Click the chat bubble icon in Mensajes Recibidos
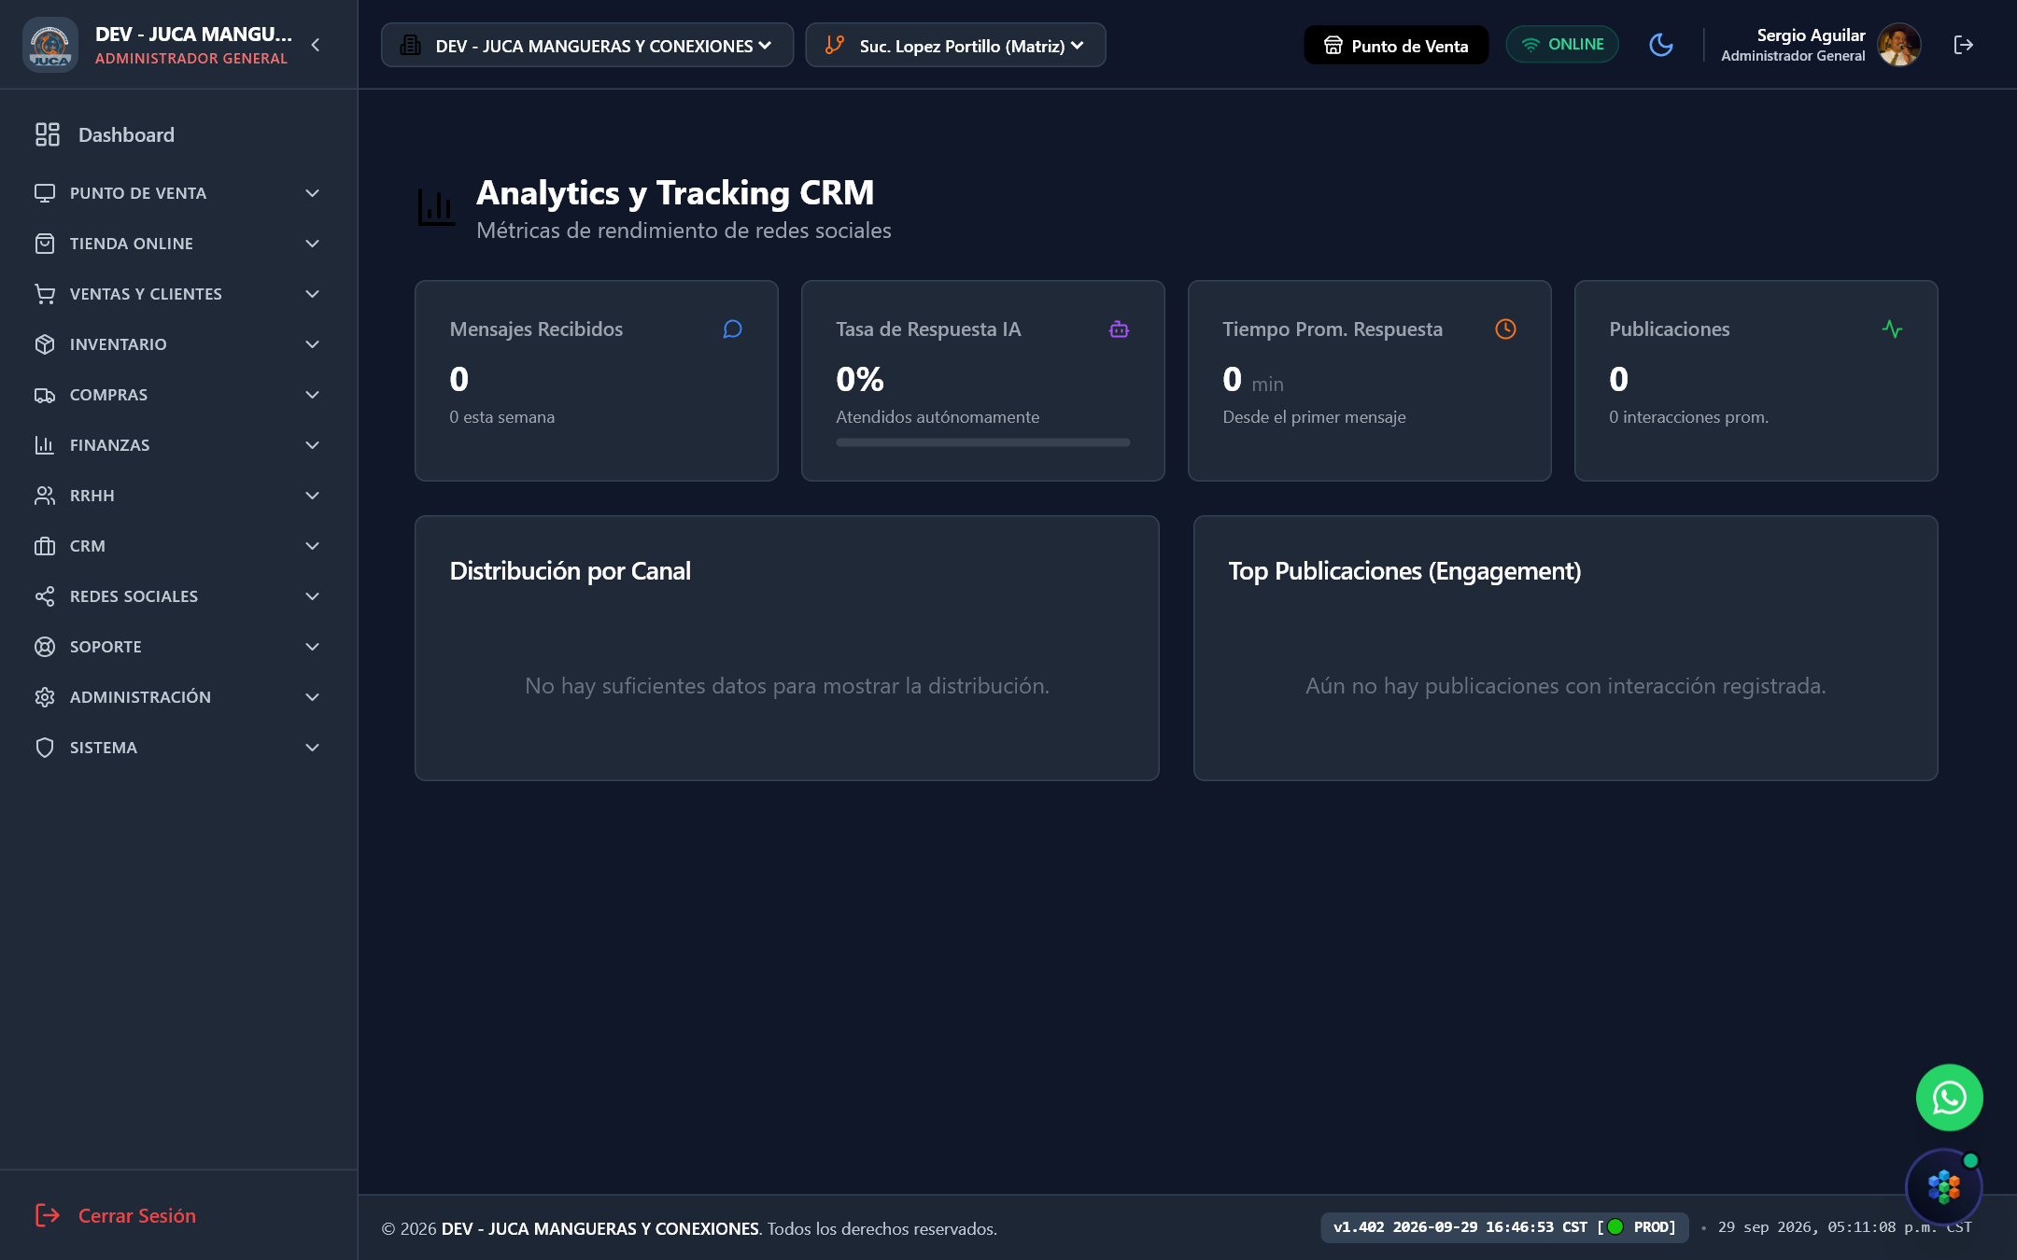2017x1260 pixels. (733, 329)
